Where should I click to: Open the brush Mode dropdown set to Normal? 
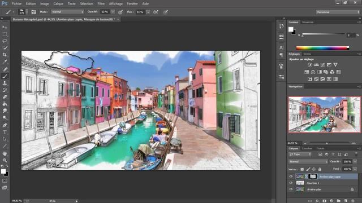pos(67,12)
